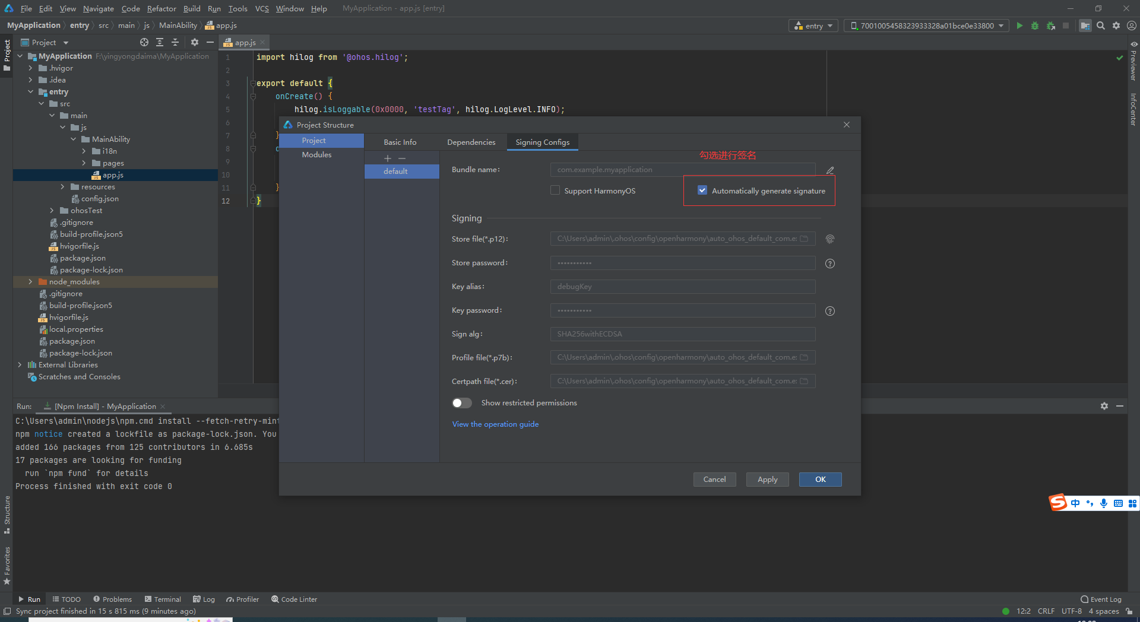1140x622 pixels.
Task: Open config.json in project tree
Action: point(100,199)
